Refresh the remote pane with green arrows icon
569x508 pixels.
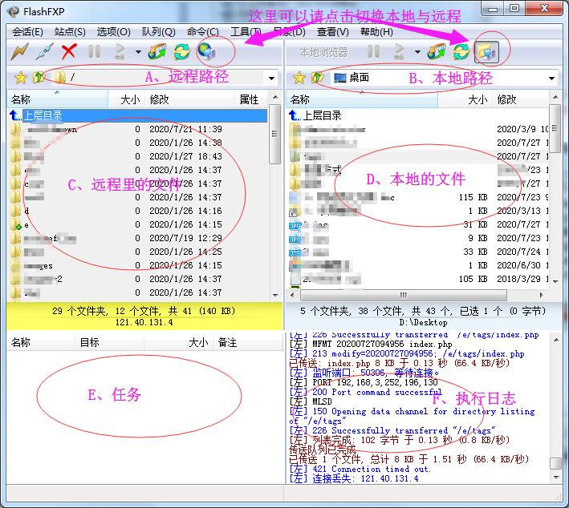182,51
